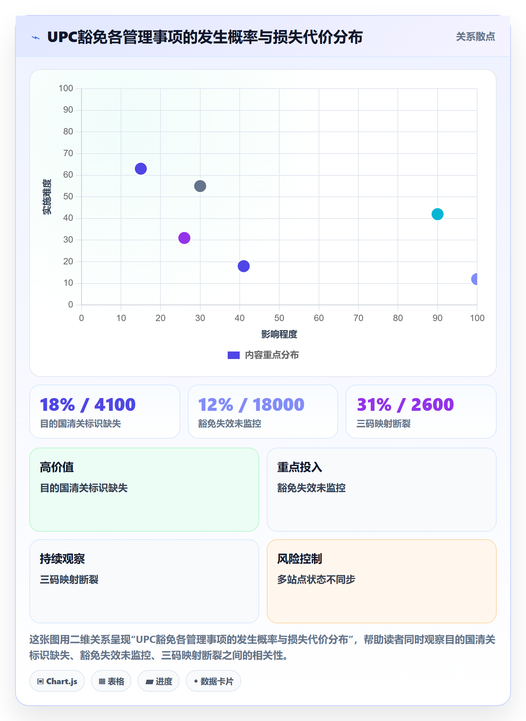Viewport: 526px width, 721px height.
Task: Click the description paragraph starting with 这张图
Action: (x=263, y=647)
